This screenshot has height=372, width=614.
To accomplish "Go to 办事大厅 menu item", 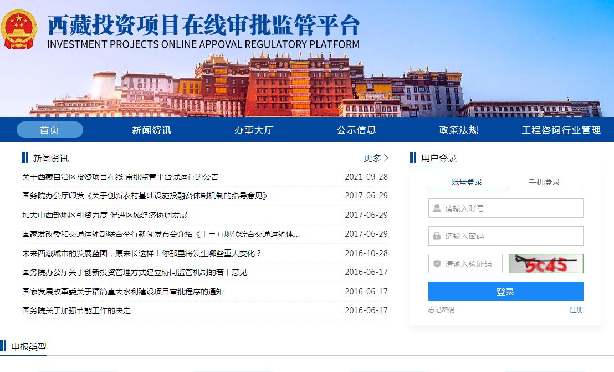I will [253, 130].
